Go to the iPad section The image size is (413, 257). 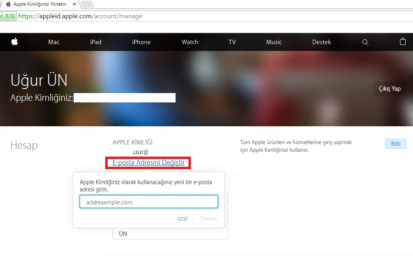point(96,42)
